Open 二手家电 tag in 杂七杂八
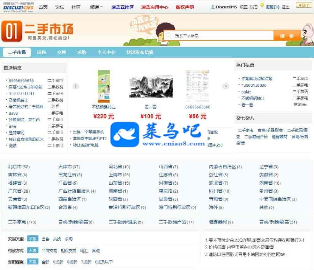 click(x=245, y=130)
